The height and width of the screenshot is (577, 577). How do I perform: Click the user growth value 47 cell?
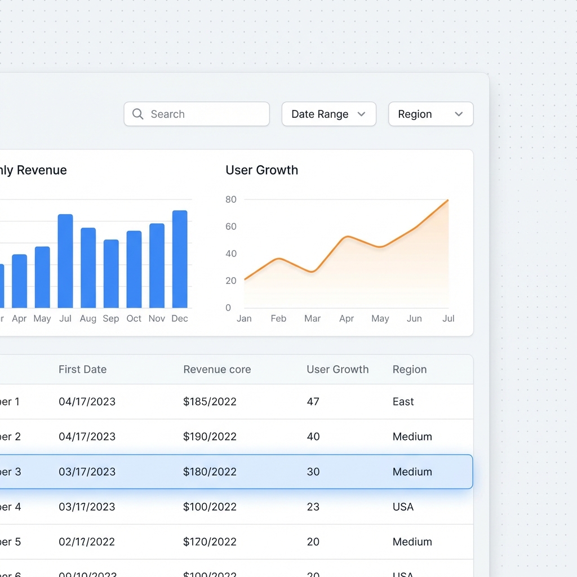point(313,402)
